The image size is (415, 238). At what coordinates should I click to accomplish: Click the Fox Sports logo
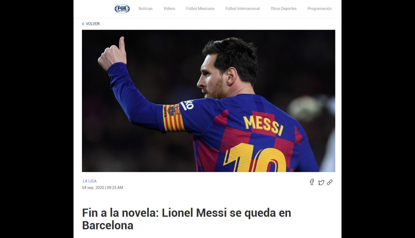pyautogui.click(x=122, y=9)
